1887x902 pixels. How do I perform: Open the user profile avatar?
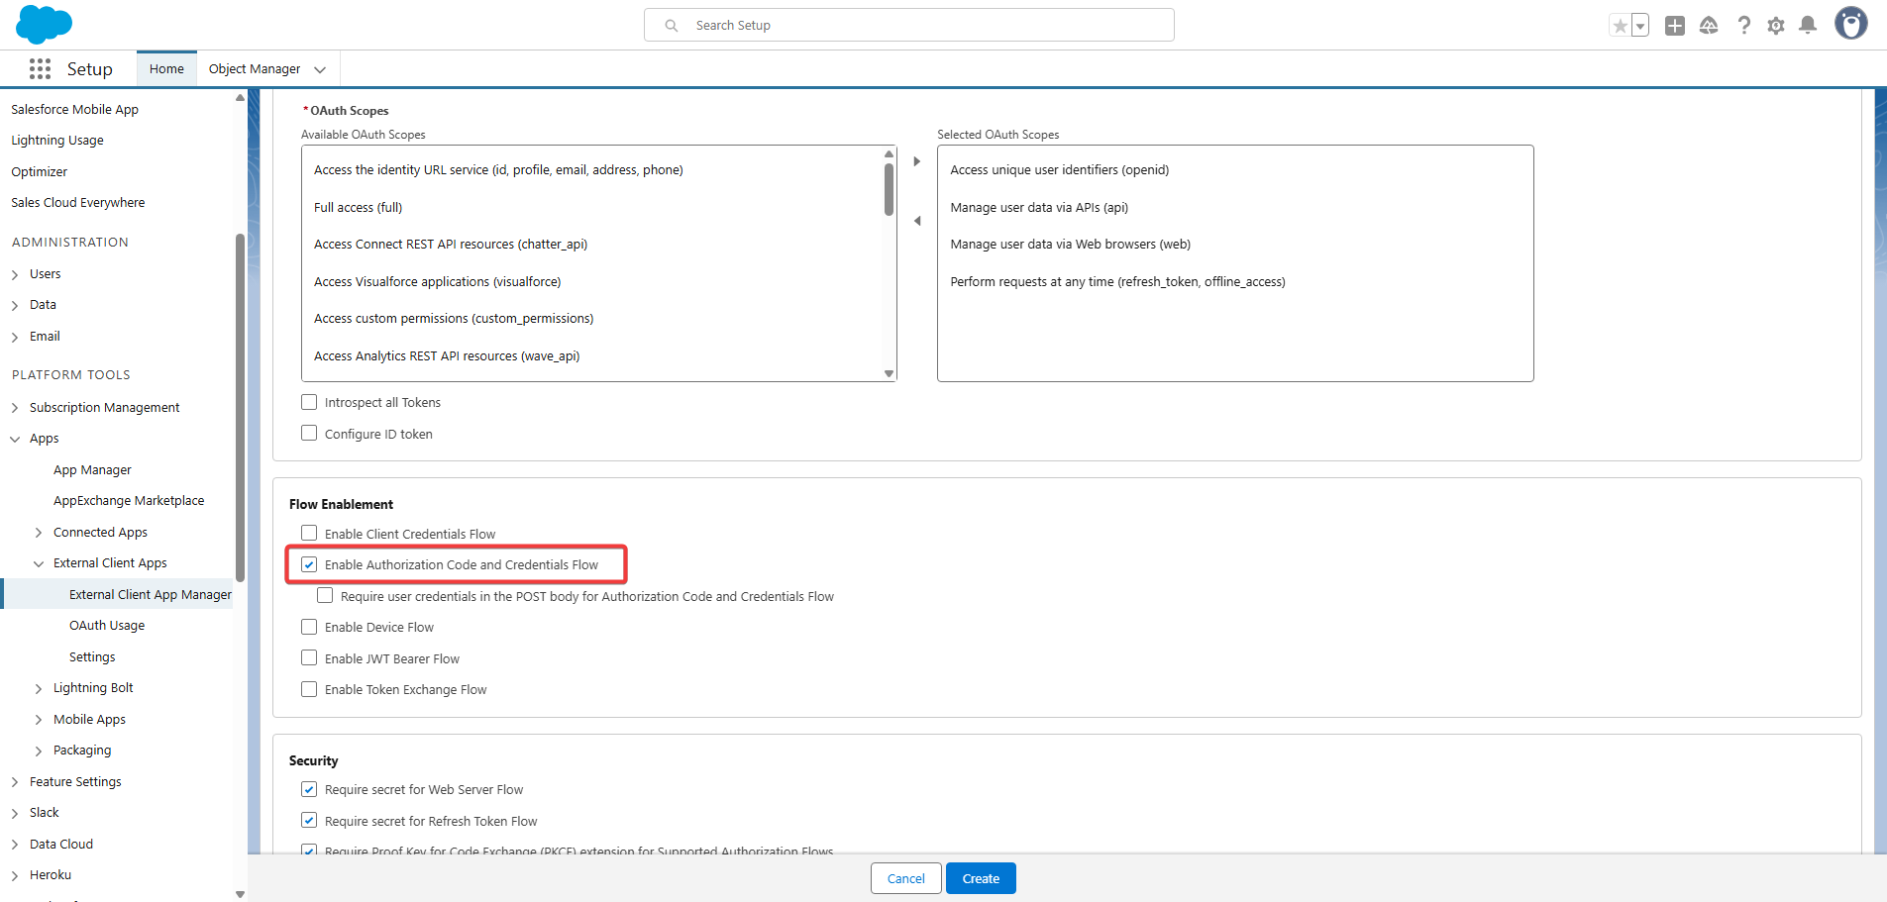[x=1850, y=23]
